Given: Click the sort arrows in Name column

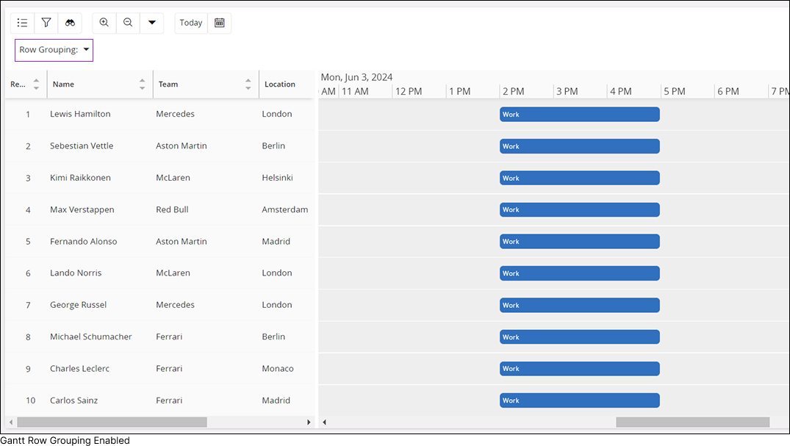Looking at the screenshot, I should click(x=142, y=84).
